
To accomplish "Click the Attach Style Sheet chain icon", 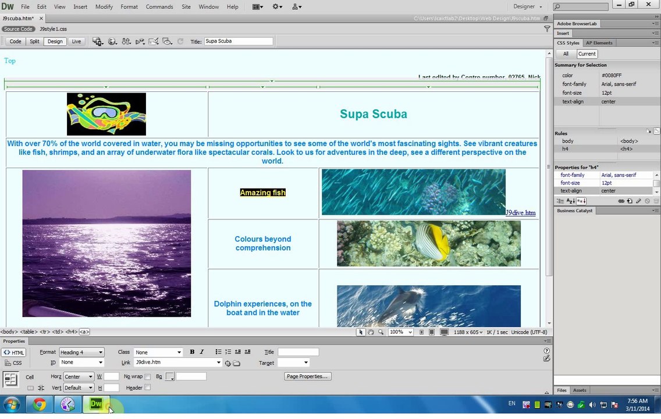I will point(621,201).
